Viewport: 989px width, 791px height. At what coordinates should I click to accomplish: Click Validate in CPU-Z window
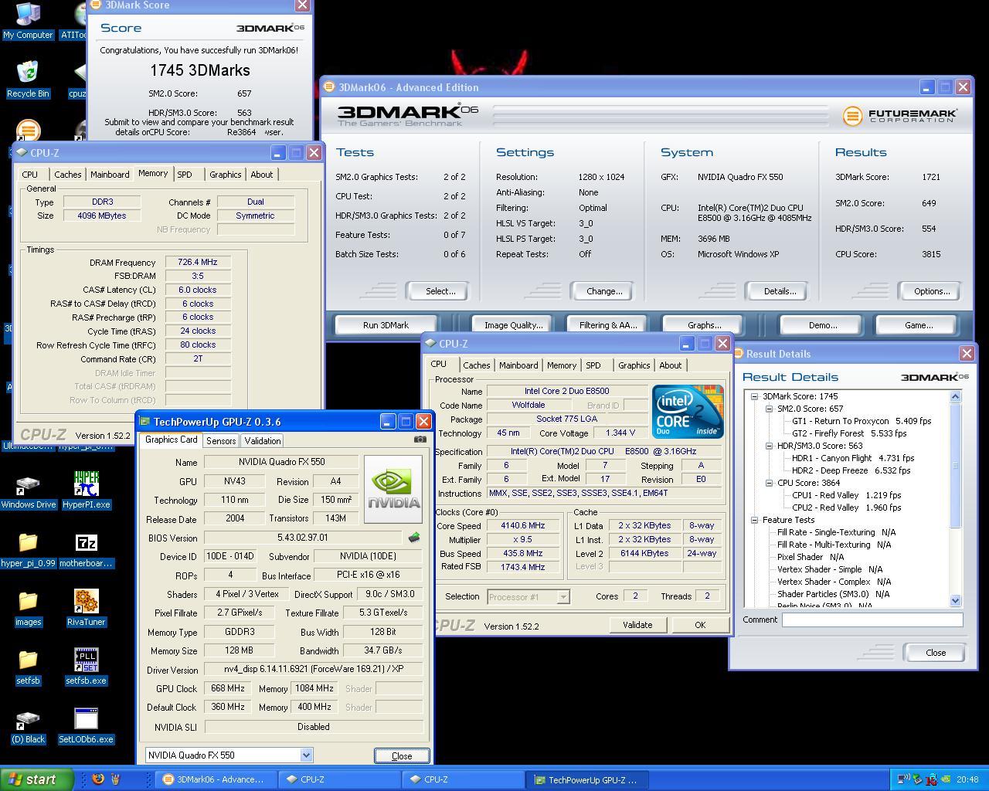coord(637,625)
